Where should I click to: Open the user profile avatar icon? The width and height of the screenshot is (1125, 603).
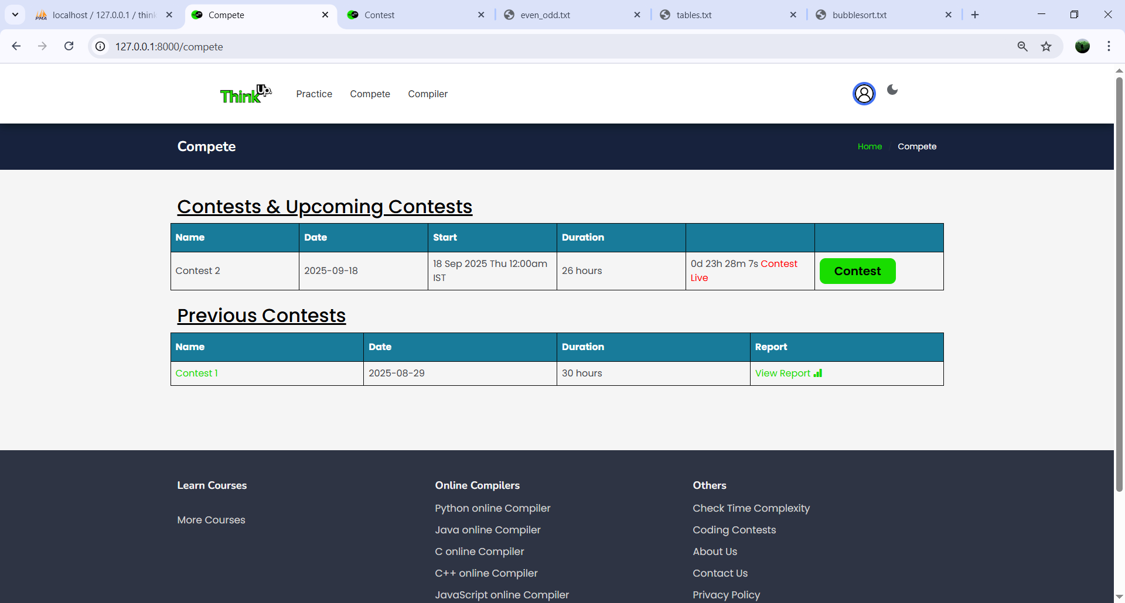click(864, 94)
